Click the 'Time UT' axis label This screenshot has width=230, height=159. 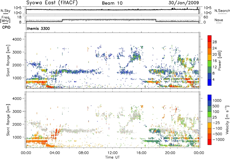pos(112,157)
